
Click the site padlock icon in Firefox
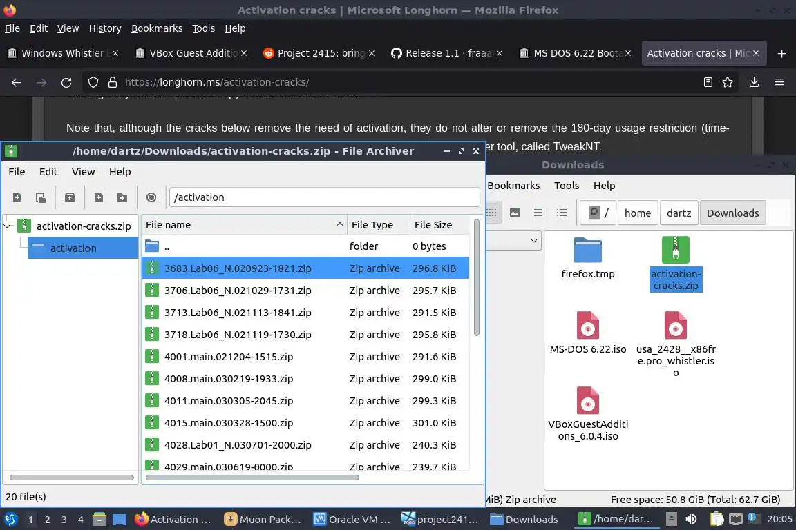tap(113, 82)
